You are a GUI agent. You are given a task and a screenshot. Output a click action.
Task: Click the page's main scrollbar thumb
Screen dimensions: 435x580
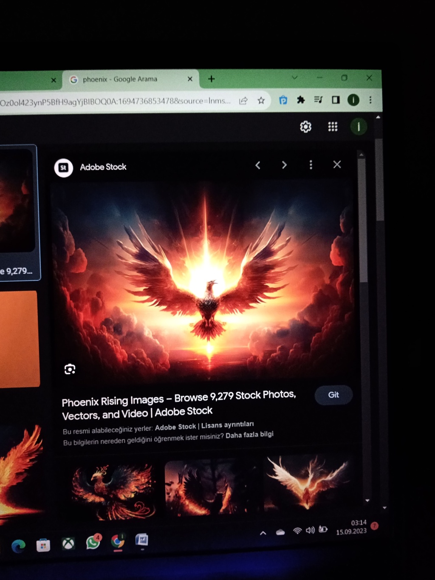click(x=380, y=179)
